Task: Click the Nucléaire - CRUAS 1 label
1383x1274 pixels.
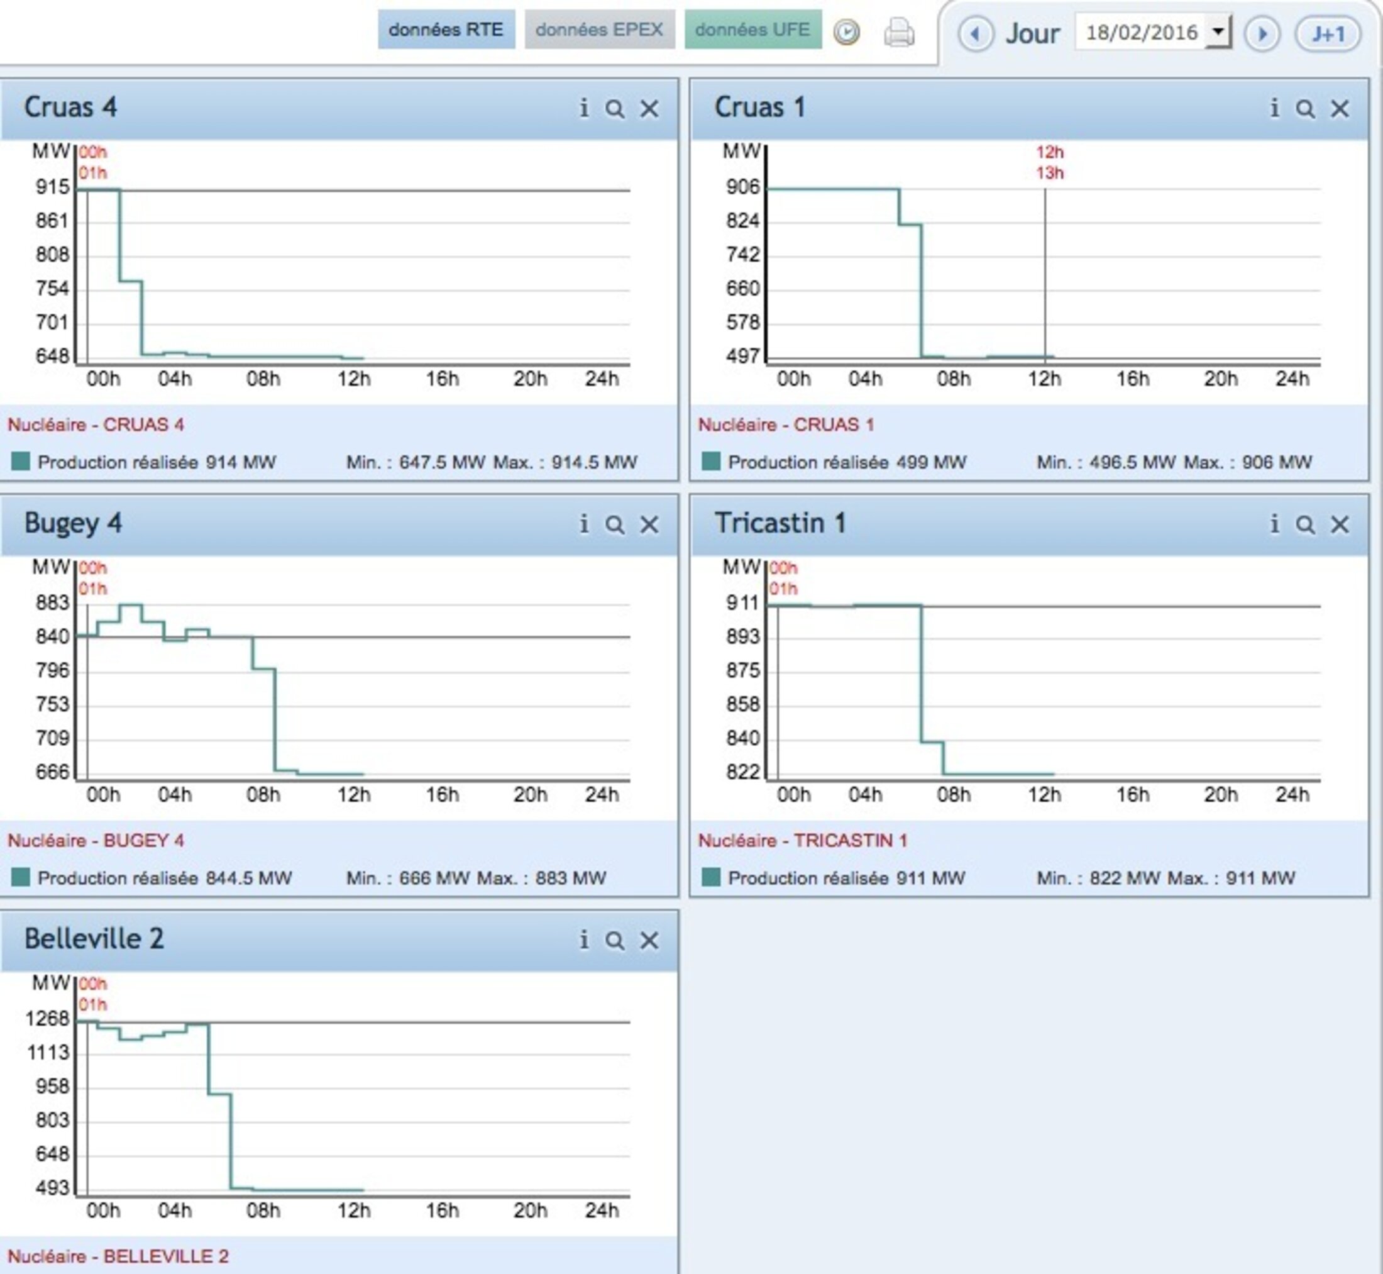Action: click(786, 424)
